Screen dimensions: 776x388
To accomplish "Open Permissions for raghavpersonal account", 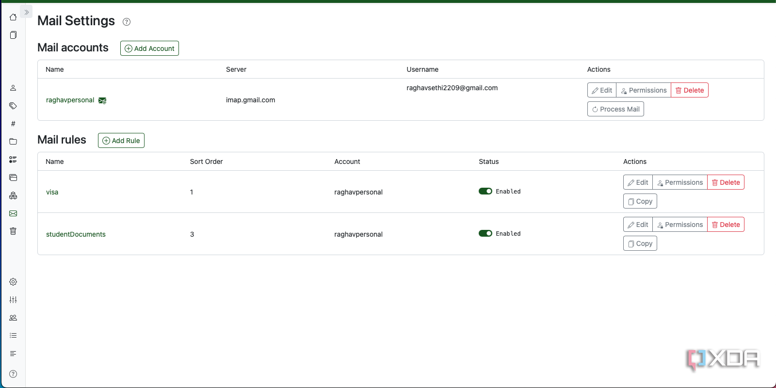I will click(x=644, y=90).
